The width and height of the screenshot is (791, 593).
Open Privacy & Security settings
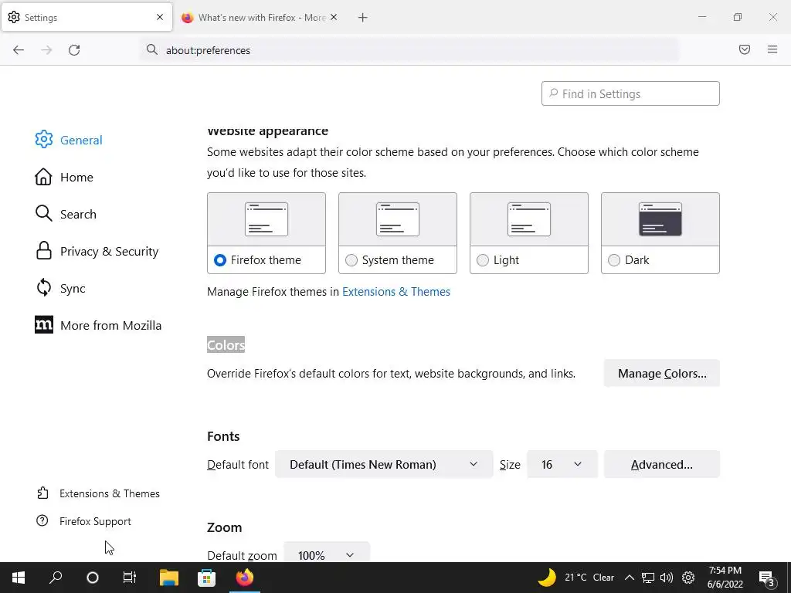click(97, 251)
